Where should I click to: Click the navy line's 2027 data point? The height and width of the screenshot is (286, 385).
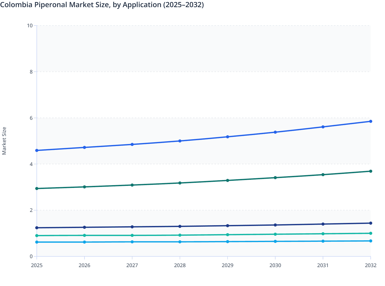coord(132,227)
